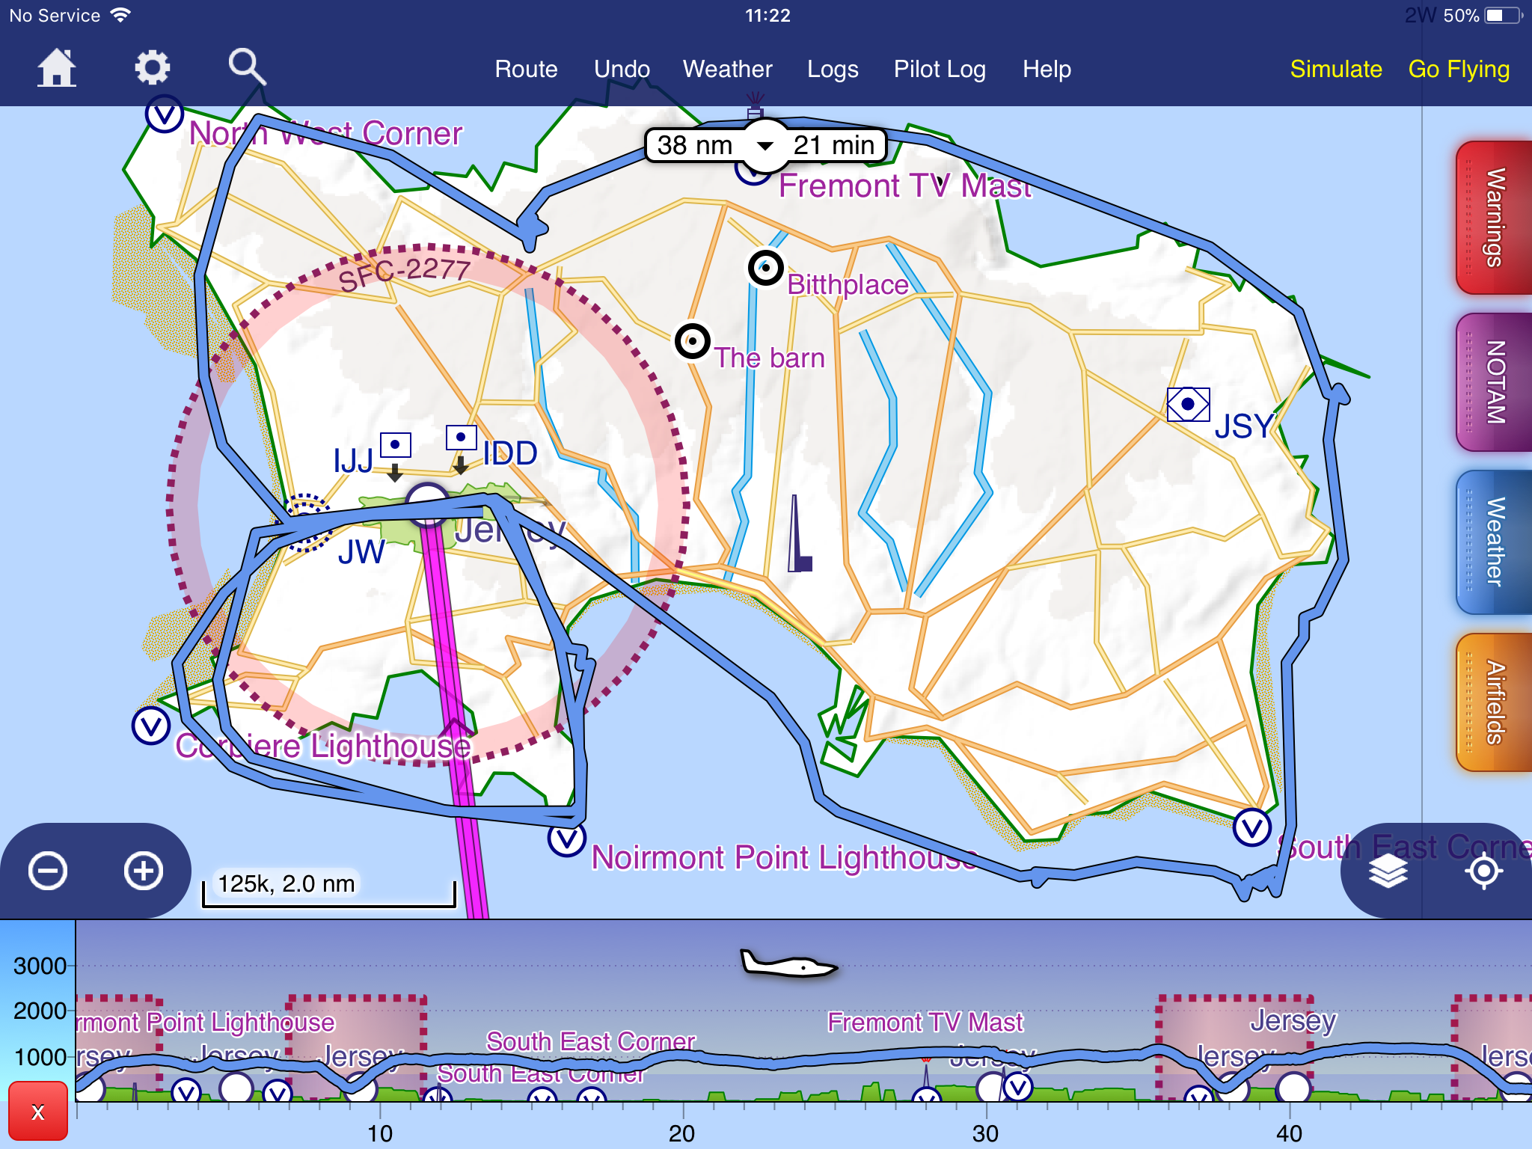
Task: Tap the aircraft on altitude profile
Action: click(x=788, y=964)
